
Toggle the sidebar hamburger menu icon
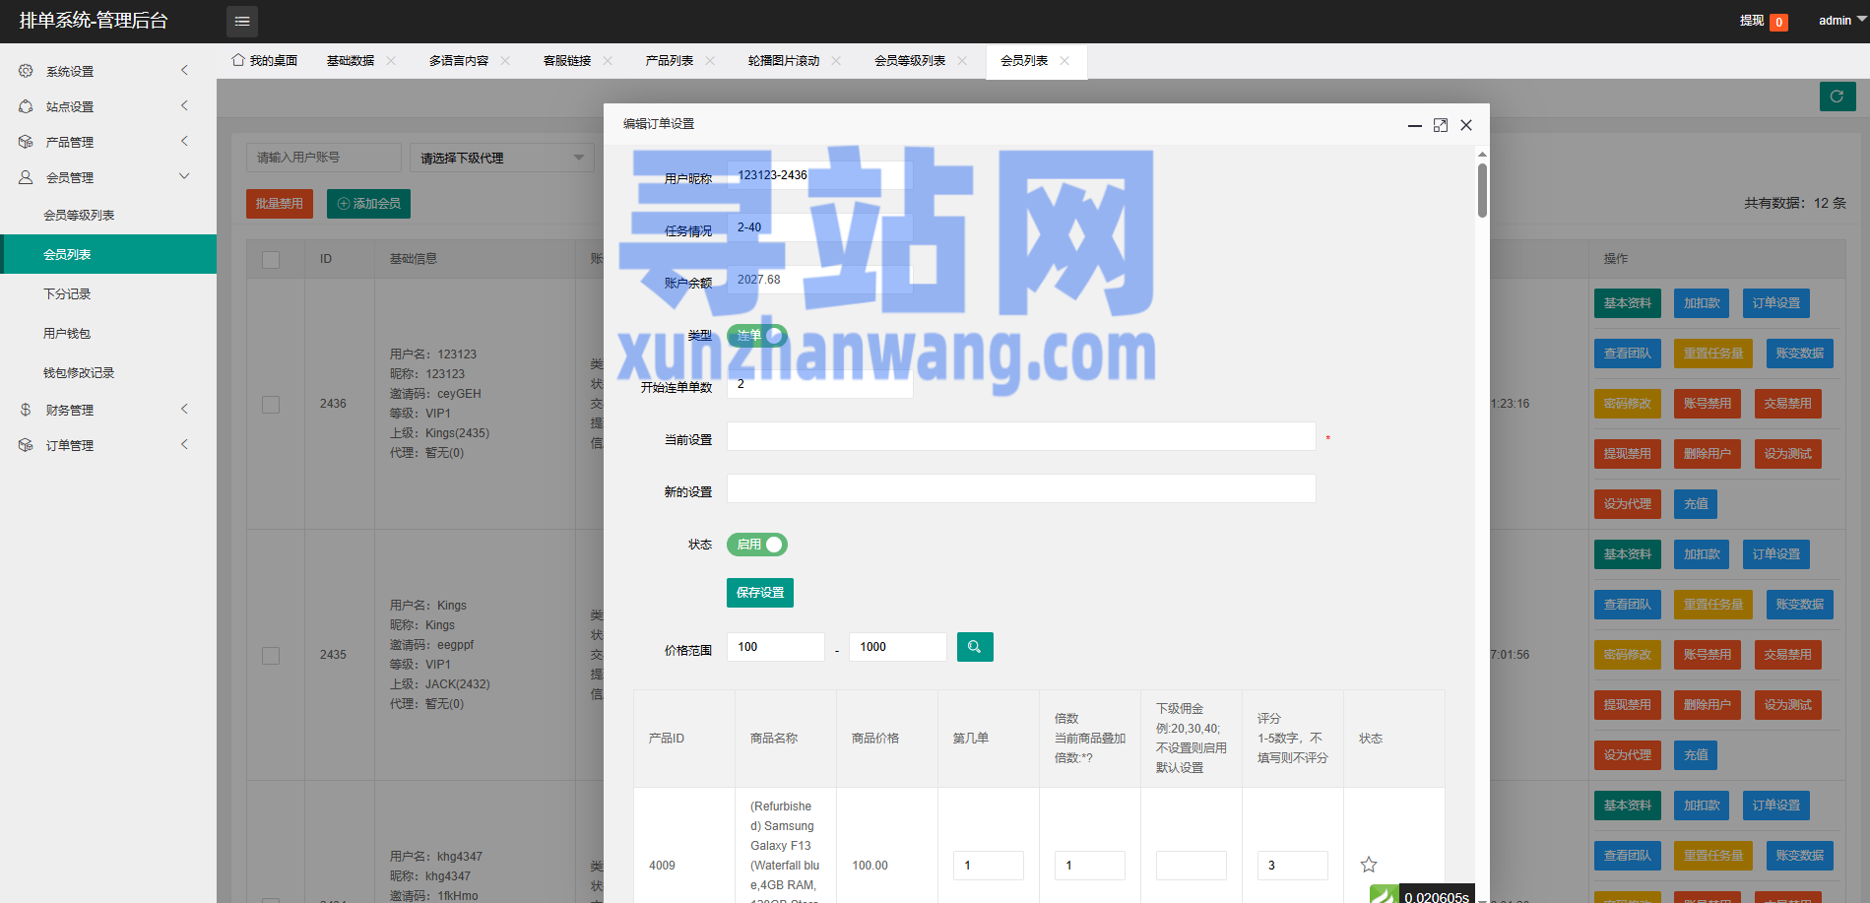click(242, 21)
